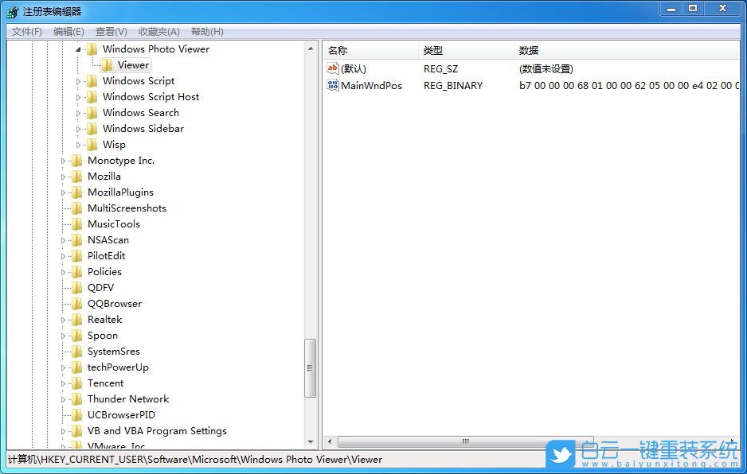Click the Mozilla folder icon

76,176
